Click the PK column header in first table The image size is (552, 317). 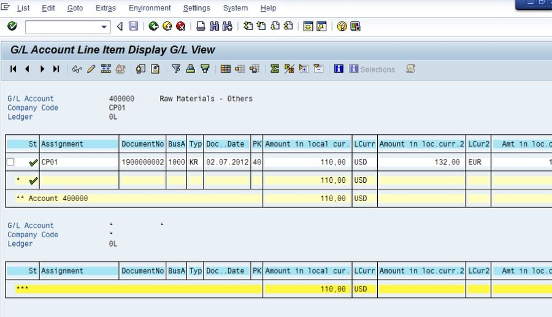pos(257,144)
